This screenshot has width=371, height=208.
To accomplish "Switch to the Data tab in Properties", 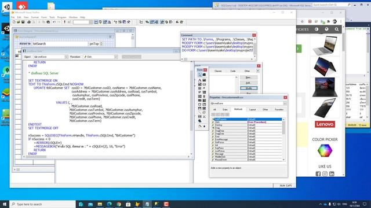I will 225,110.
